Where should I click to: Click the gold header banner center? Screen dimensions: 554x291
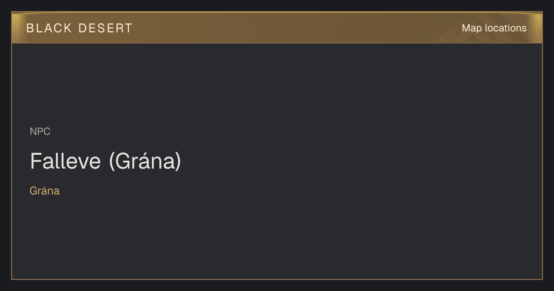point(277,28)
